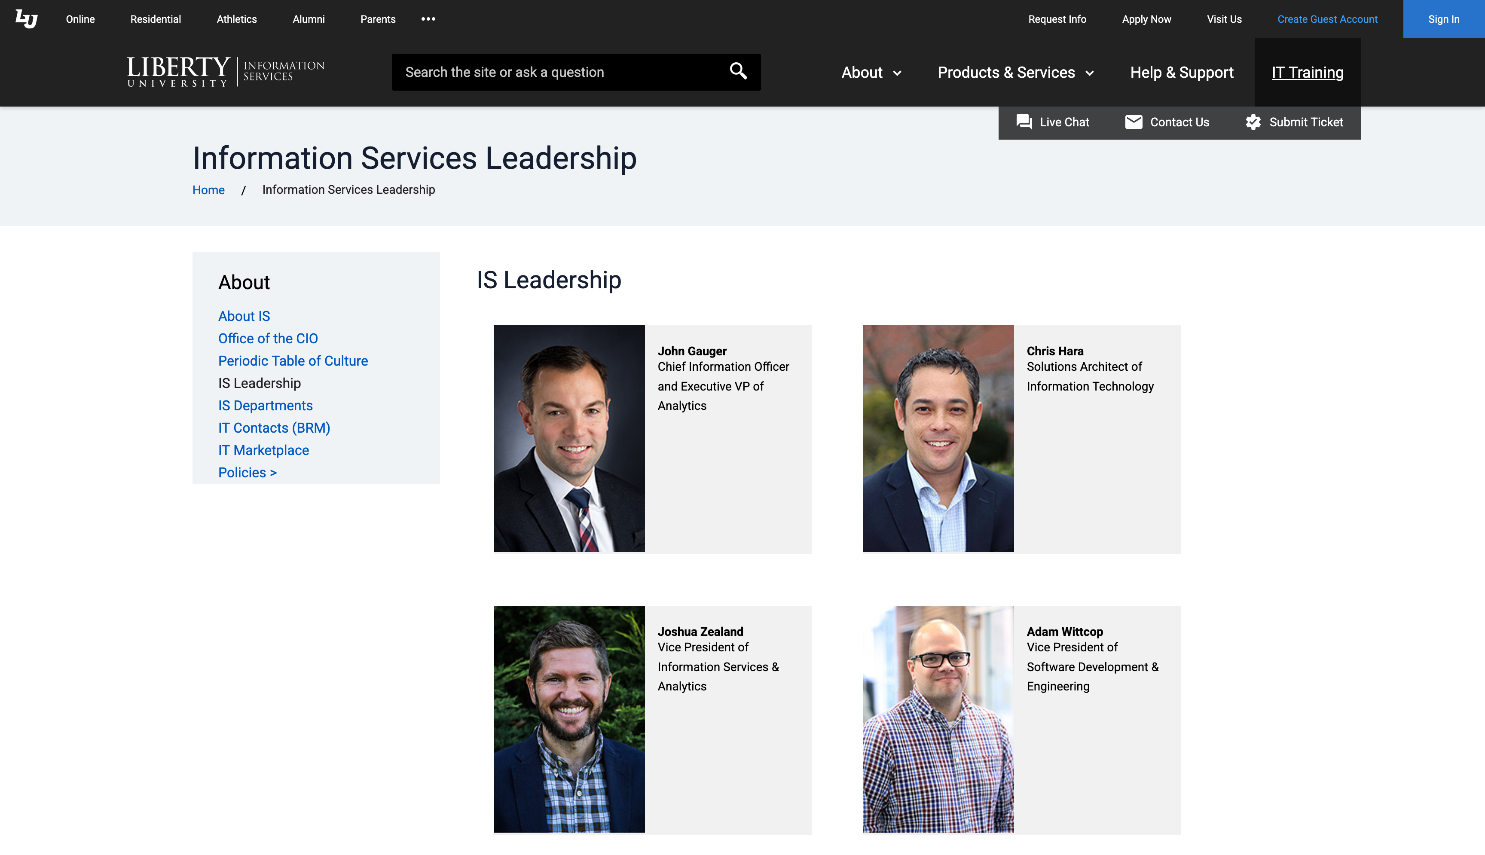Click Joshua Zealand's photo
The image size is (1485, 855).
569,719
